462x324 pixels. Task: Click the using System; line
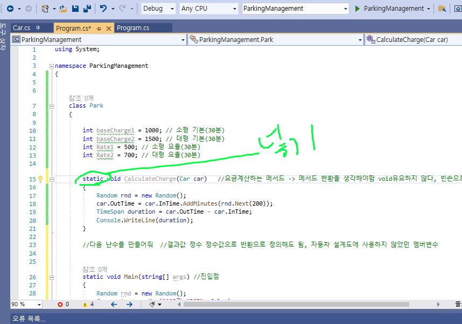click(77, 49)
